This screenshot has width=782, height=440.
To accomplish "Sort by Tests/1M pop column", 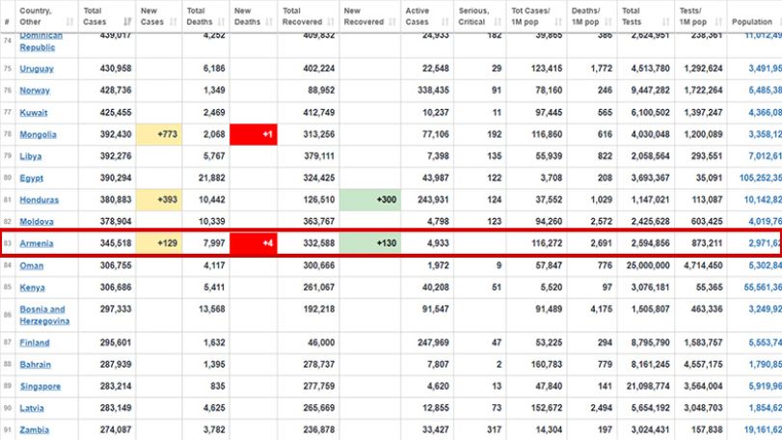I will pyautogui.click(x=701, y=16).
